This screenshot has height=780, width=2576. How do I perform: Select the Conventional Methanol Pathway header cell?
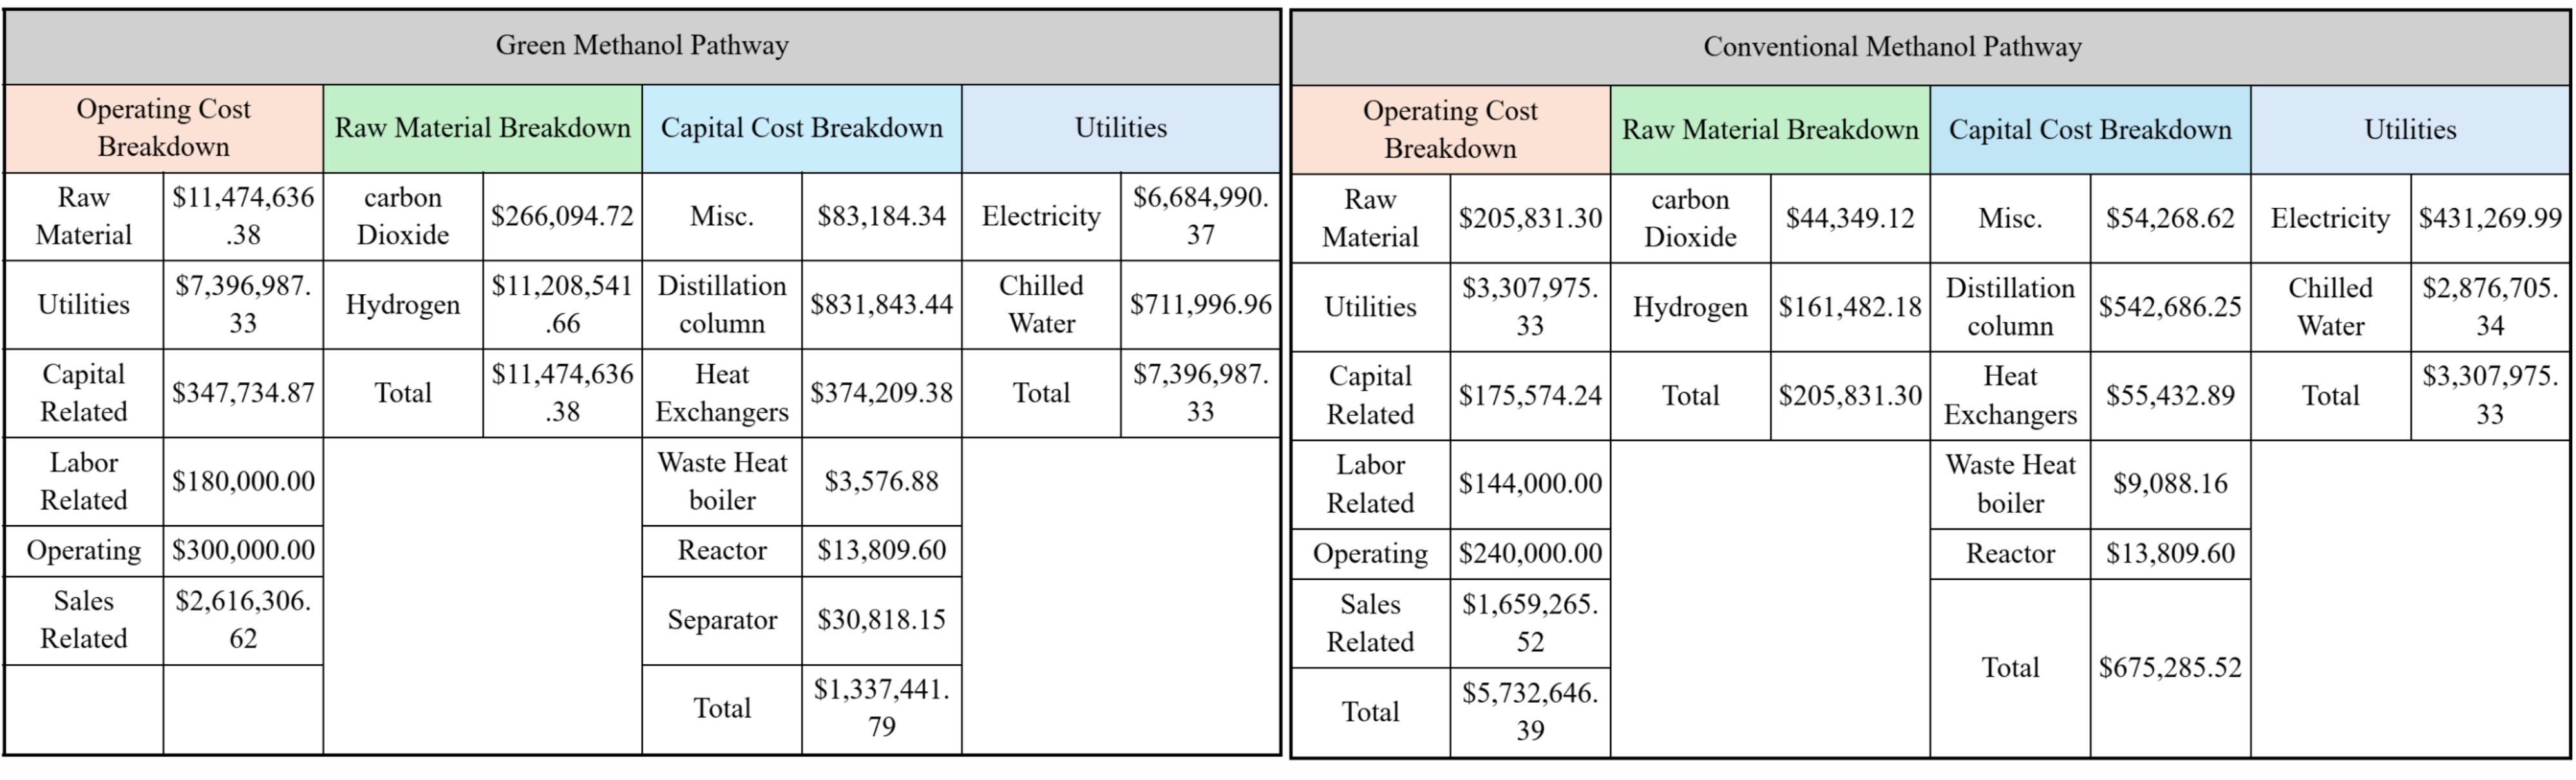point(1930,47)
